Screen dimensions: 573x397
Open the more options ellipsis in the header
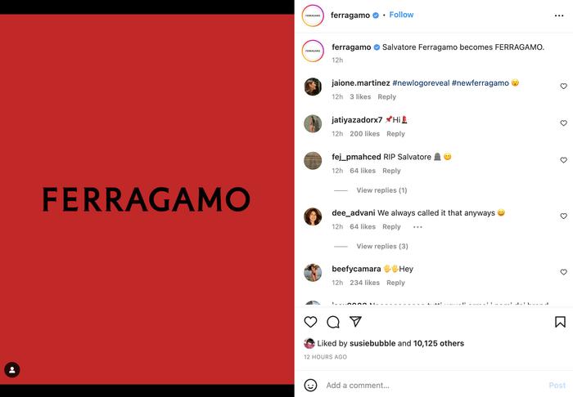[x=559, y=16]
